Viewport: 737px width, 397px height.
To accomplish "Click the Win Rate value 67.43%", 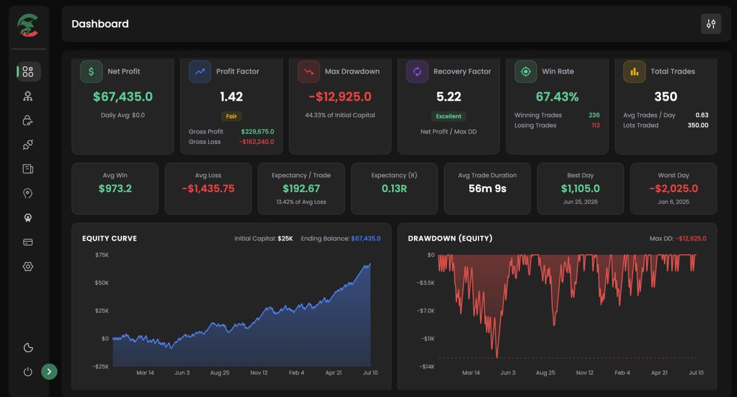I will point(557,97).
